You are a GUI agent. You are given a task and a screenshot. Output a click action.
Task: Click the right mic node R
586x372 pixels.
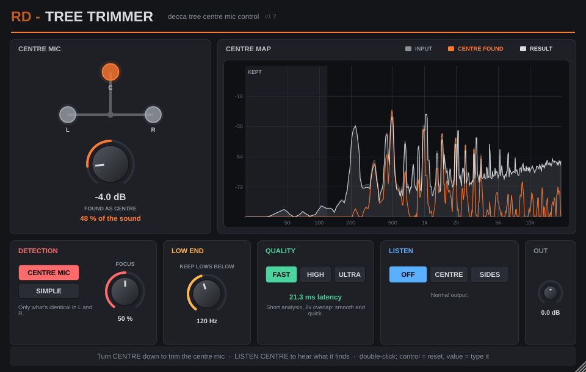[x=153, y=115]
